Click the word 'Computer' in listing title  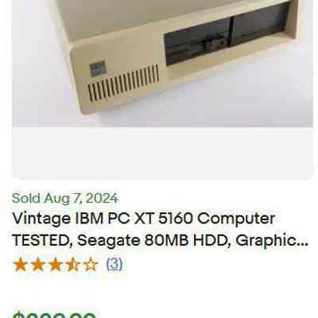coord(236,219)
